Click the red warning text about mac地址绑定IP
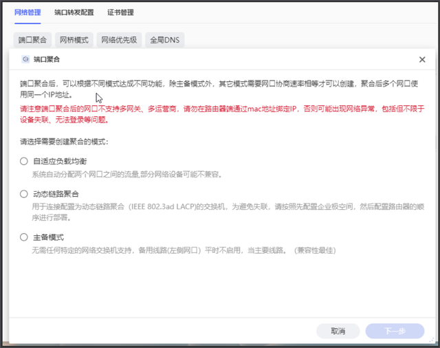 point(222,114)
